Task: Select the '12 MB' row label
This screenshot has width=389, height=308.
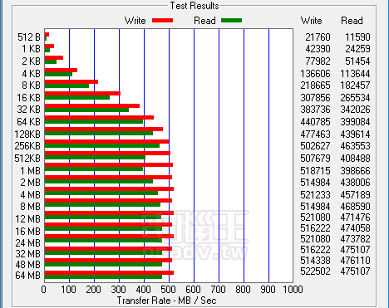Action: coord(28,219)
